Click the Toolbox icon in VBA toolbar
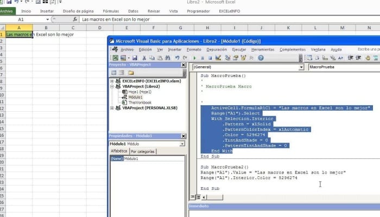This screenshot has height=217, width=380. pos(251,58)
